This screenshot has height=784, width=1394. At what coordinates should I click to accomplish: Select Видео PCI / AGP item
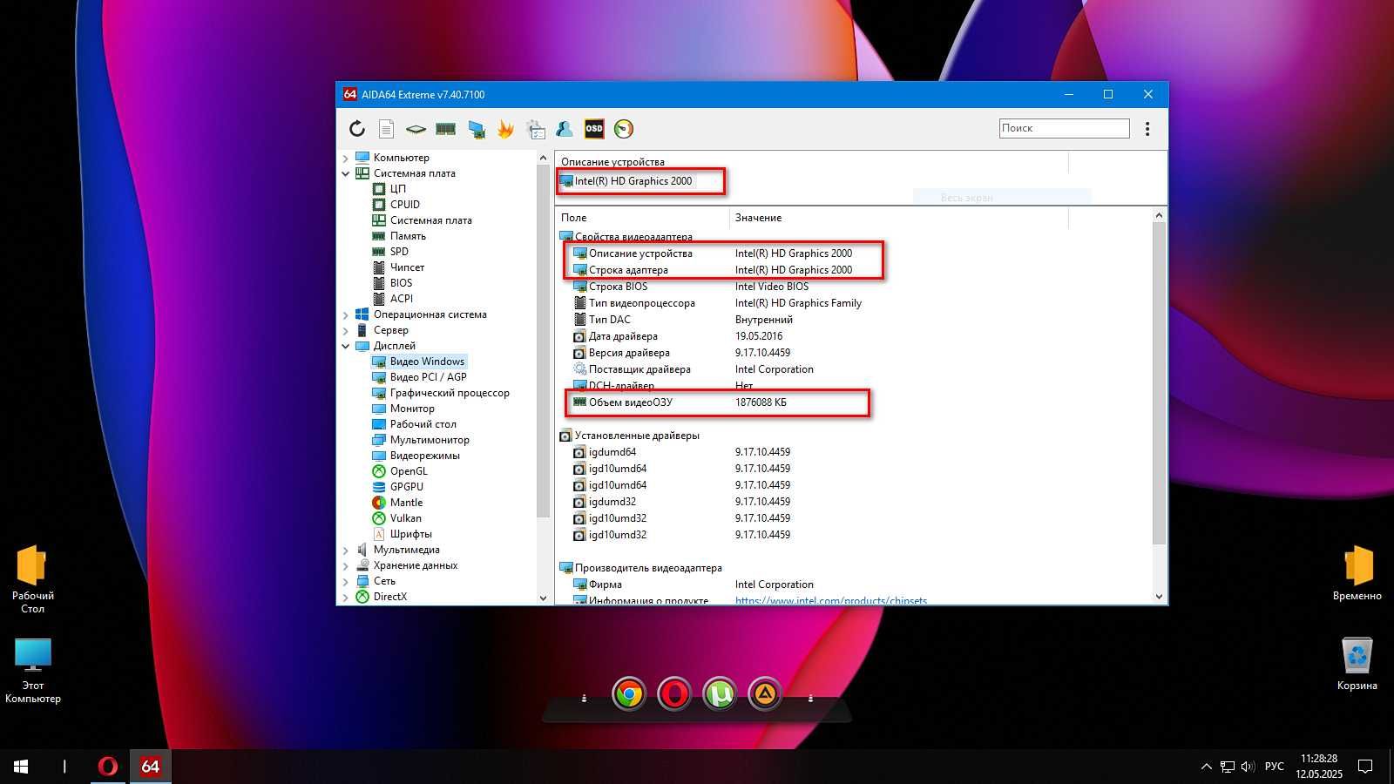tap(428, 377)
